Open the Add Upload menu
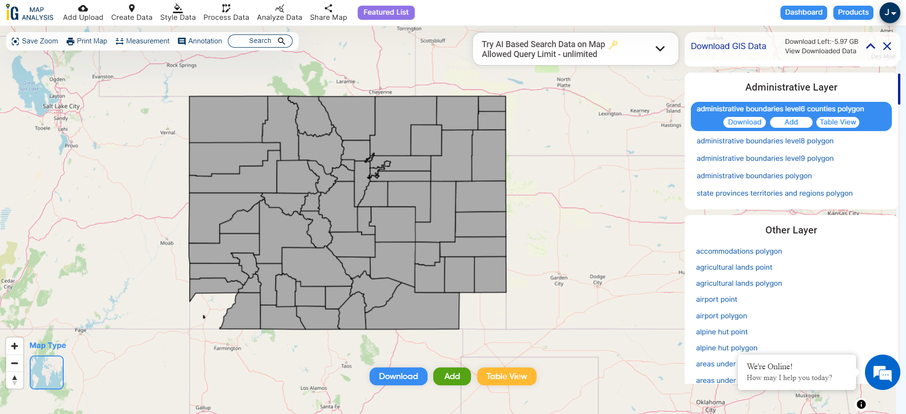906x414 pixels. (83, 13)
